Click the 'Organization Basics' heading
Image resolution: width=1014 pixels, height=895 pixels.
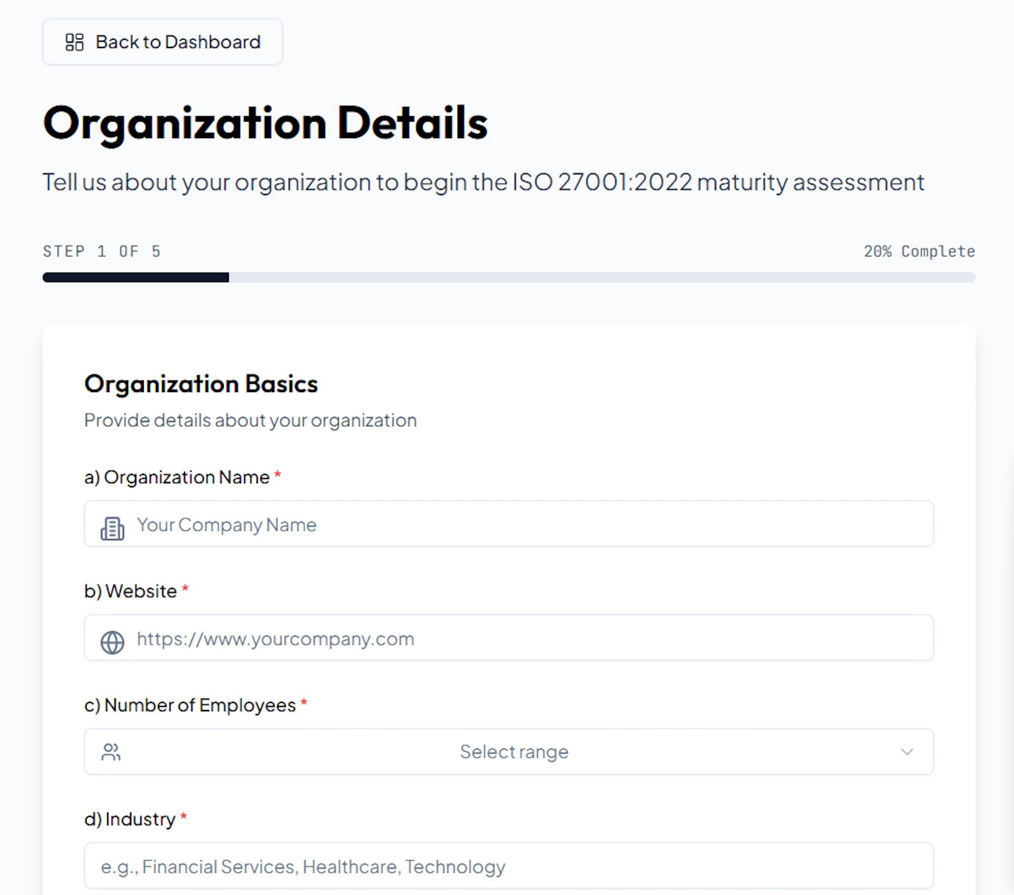point(201,384)
